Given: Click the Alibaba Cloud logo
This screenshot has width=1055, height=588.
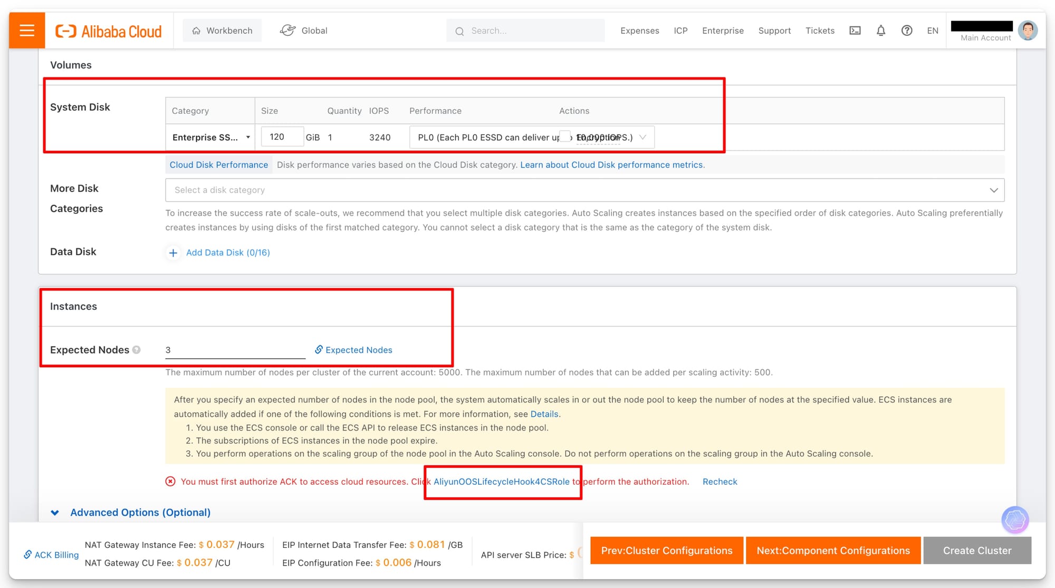Looking at the screenshot, I should click(x=109, y=31).
